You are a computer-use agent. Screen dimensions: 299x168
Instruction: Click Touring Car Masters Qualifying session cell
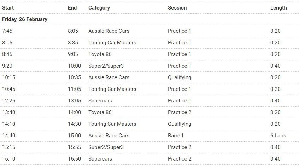[180, 124]
